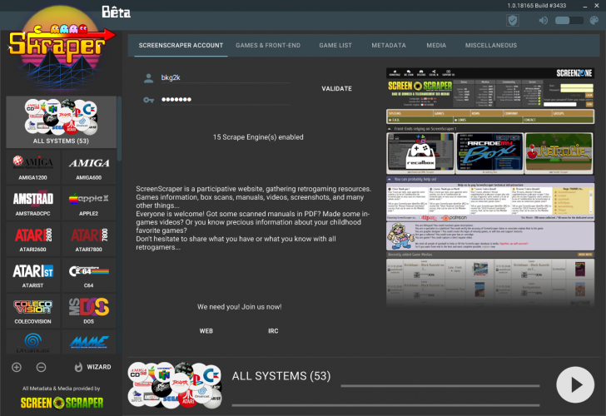Switch to Games & Front-End tab
The height and width of the screenshot is (416, 606).
(x=268, y=45)
